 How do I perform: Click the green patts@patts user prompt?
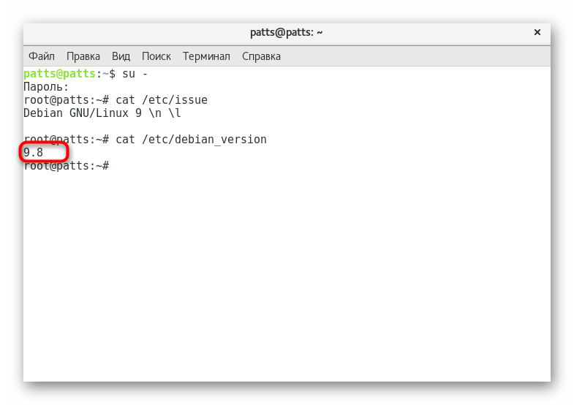coord(59,74)
